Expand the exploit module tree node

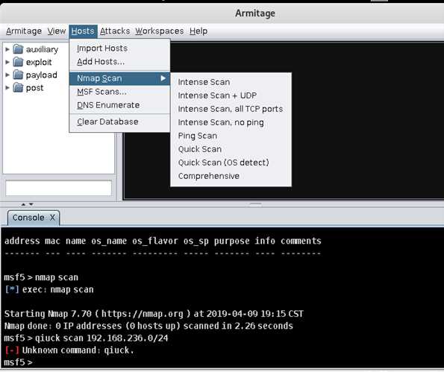[7, 62]
